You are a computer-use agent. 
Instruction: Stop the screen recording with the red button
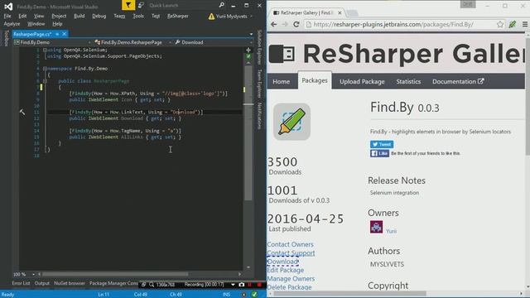click(x=259, y=285)
